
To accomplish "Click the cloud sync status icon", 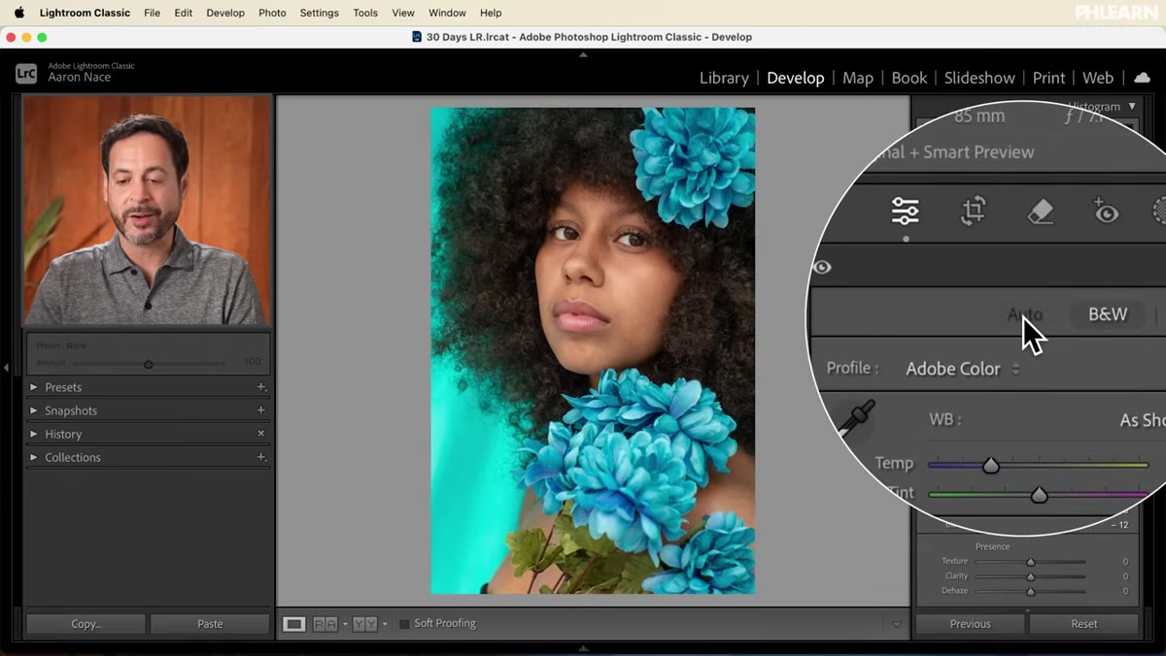I will (x=1142, y=78).
